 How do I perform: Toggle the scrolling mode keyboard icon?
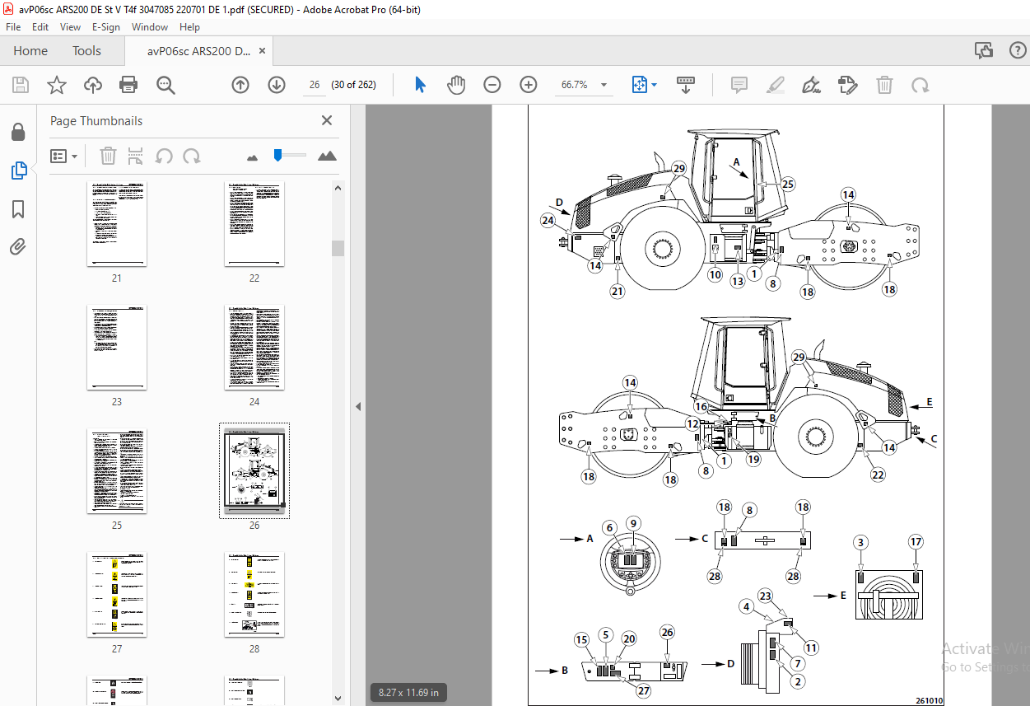coord(686,85)
